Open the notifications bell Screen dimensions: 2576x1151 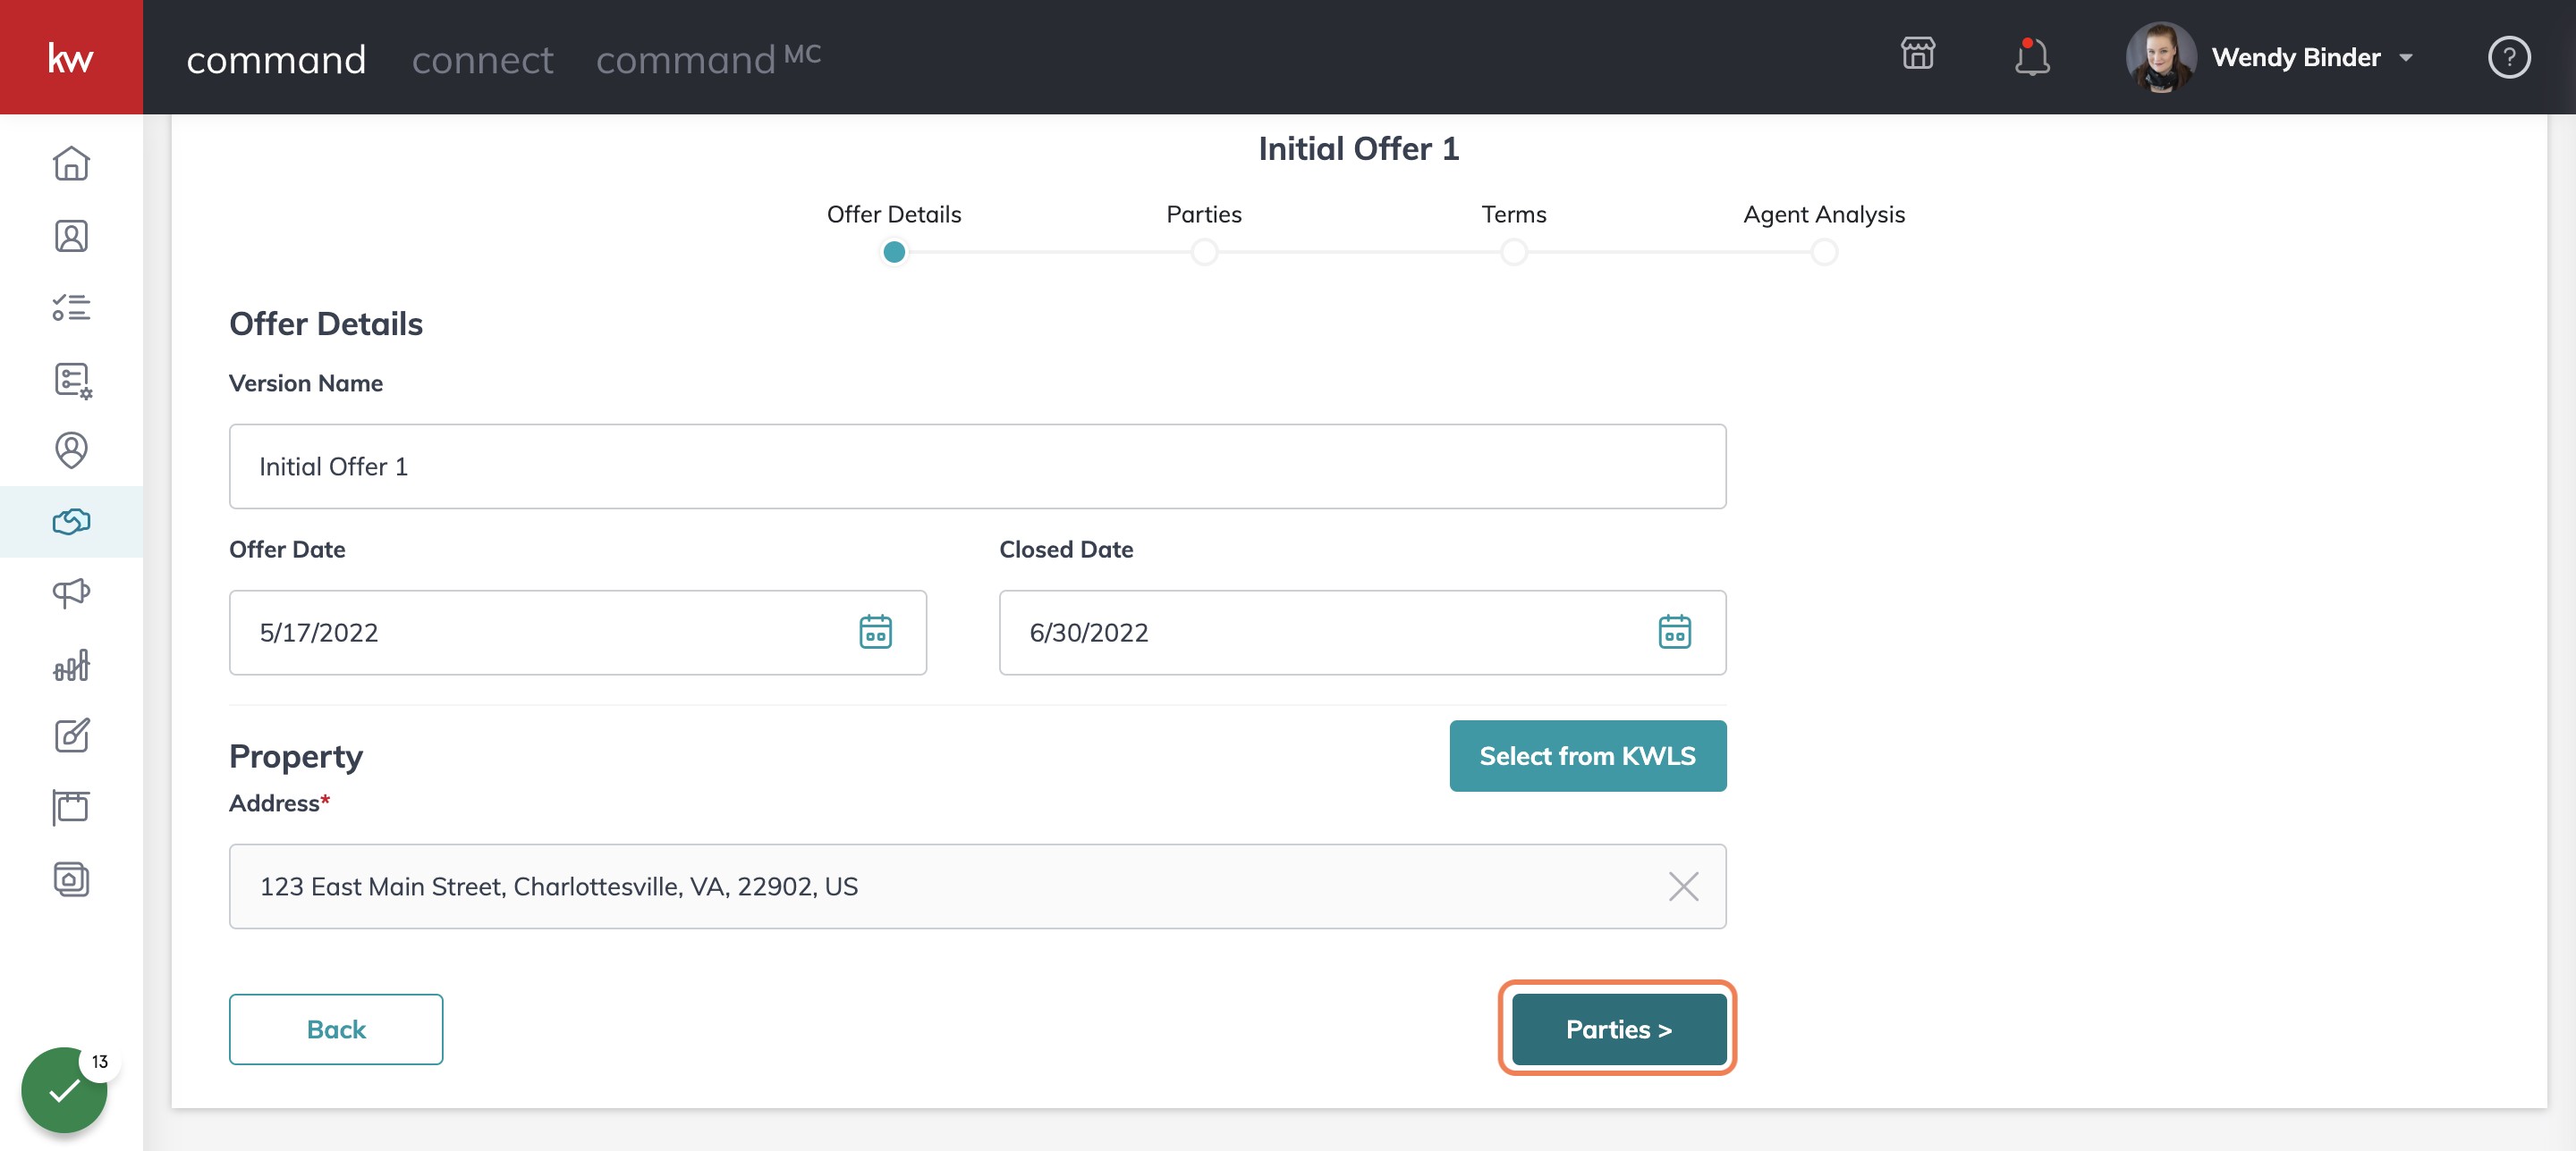(x=2031, y=57)
